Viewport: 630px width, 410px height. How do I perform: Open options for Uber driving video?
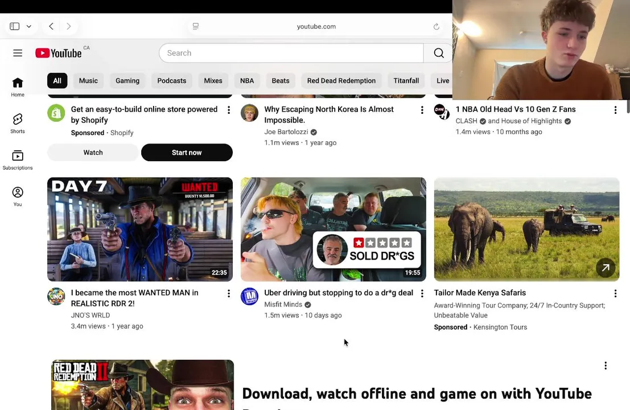point(422,294)
